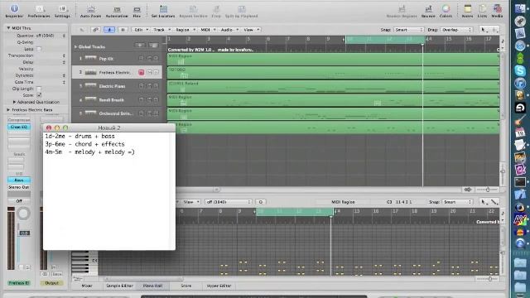Expand Advanced Quantization

14,102
